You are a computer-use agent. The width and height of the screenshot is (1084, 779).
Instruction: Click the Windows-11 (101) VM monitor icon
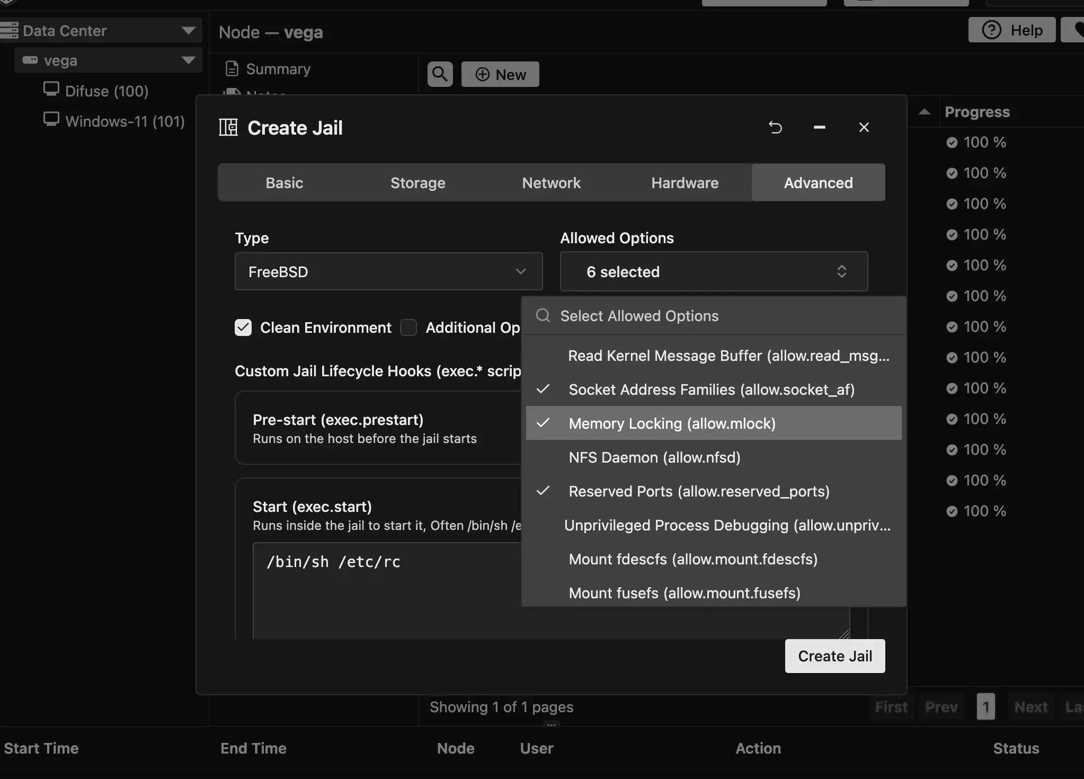click(x=51, y=120)
